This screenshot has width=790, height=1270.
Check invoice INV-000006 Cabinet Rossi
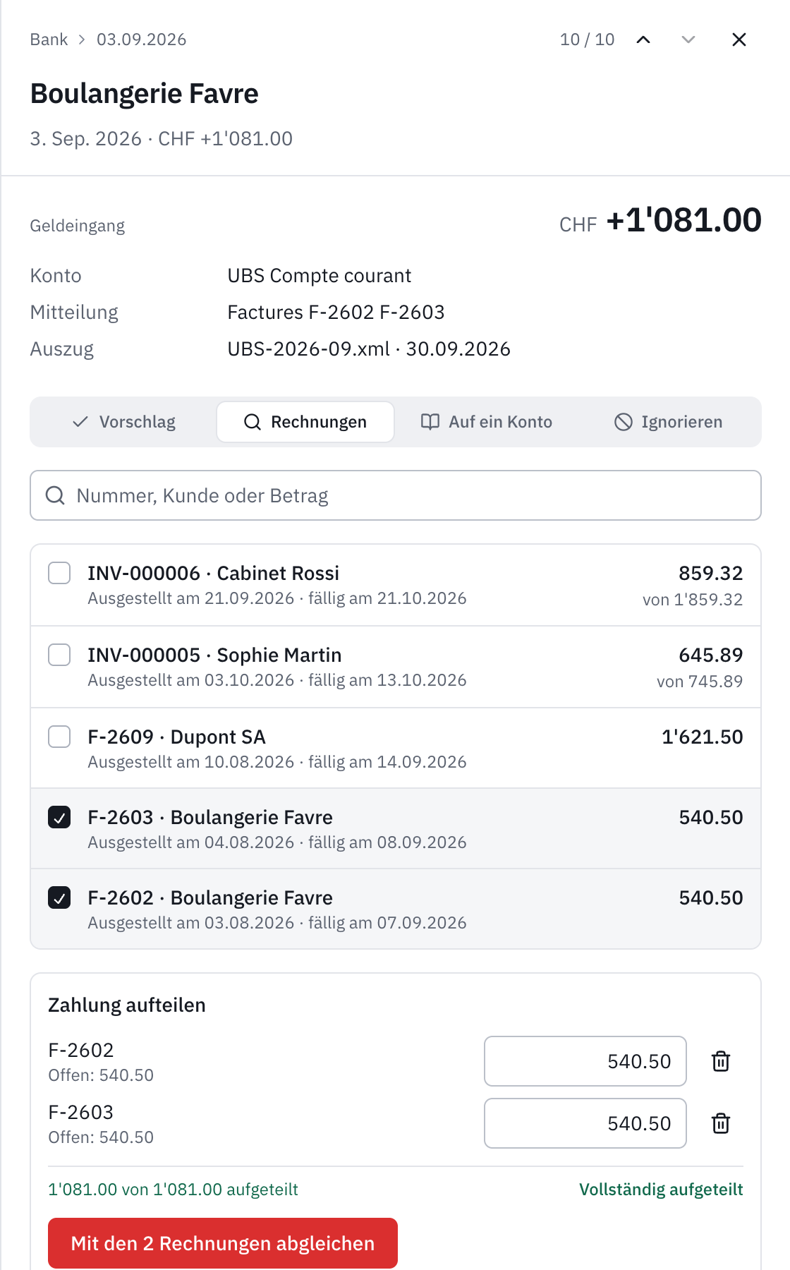[59, 573]
